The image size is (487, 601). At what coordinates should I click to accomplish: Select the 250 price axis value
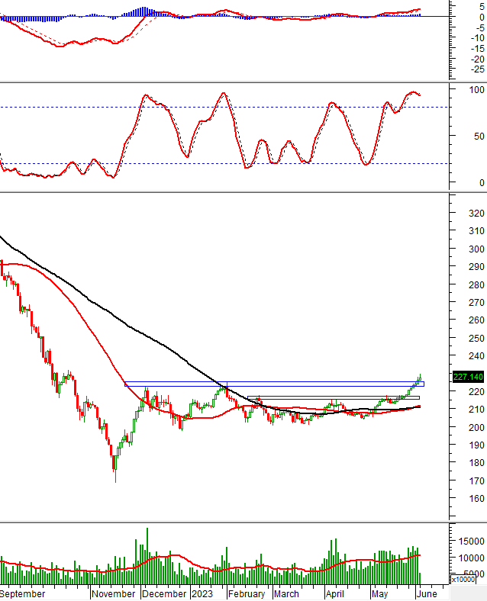click(476, 339)
